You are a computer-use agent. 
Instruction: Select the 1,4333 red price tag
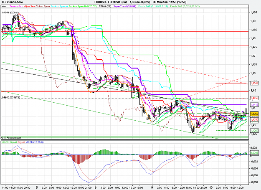click(x=254, y=119)
